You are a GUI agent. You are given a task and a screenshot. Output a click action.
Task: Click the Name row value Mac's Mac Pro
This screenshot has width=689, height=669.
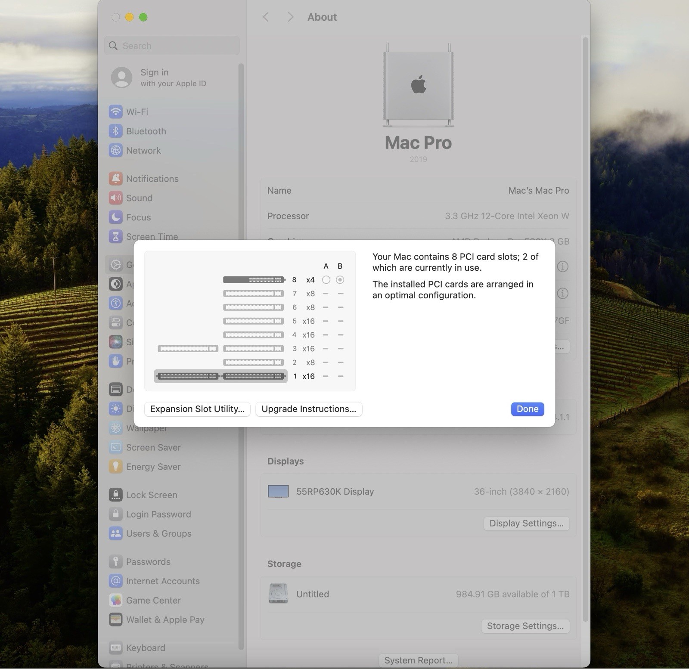coord(539,191)
